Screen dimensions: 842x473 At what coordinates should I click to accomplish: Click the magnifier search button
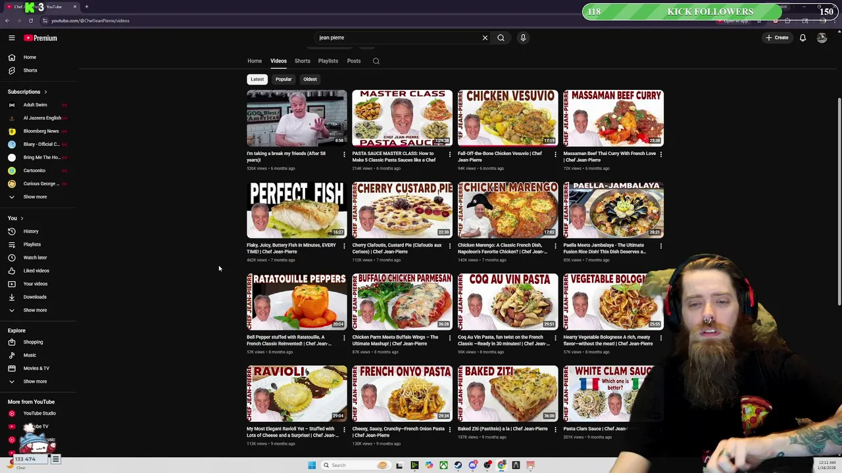(501, 37)
